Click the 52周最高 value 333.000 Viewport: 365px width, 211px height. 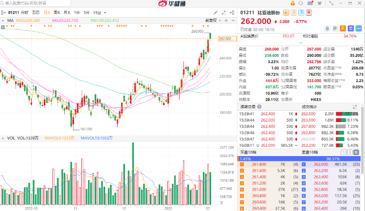click(x=314, y=81)
